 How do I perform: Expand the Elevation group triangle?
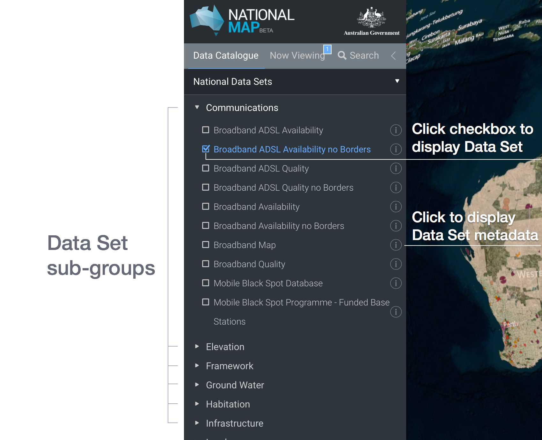197,346
